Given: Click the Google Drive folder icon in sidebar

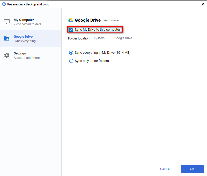Looking at the screenshot, I should (7, 38).
